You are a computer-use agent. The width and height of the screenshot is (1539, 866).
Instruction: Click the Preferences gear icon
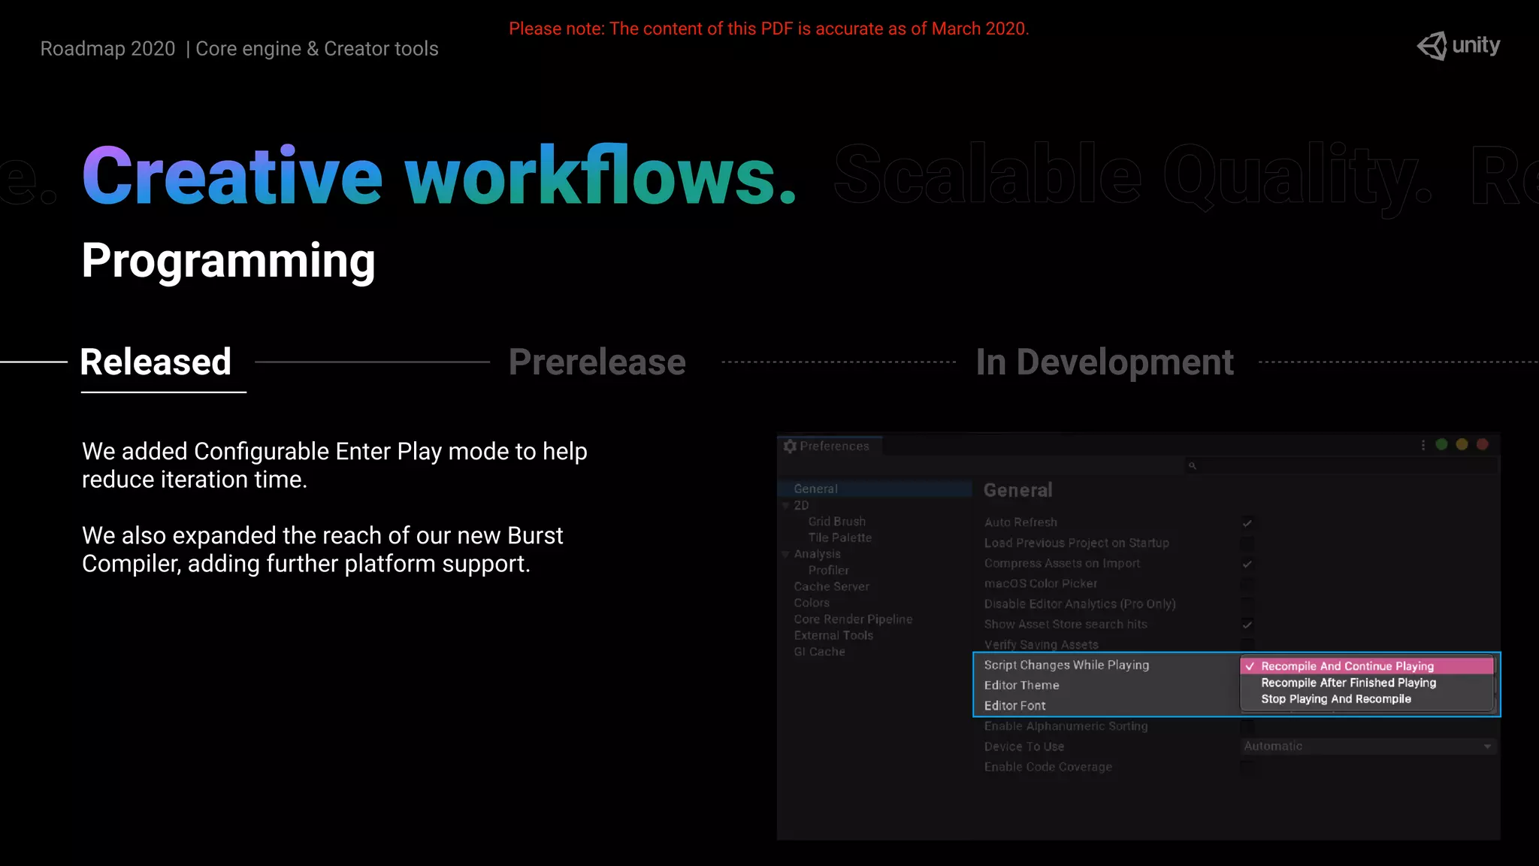click(790, 447)
